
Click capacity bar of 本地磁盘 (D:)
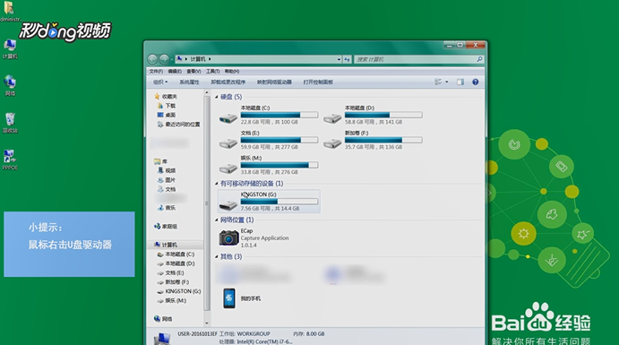point(383,115)
